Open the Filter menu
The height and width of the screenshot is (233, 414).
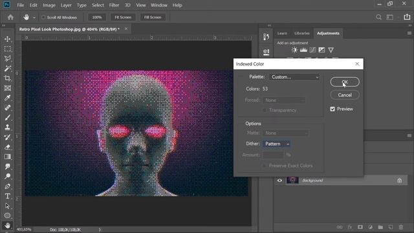click(114, 5)
